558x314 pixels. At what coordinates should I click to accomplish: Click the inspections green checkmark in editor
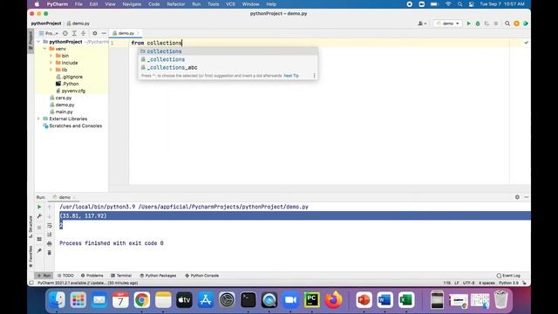click(x=526, y=43)
